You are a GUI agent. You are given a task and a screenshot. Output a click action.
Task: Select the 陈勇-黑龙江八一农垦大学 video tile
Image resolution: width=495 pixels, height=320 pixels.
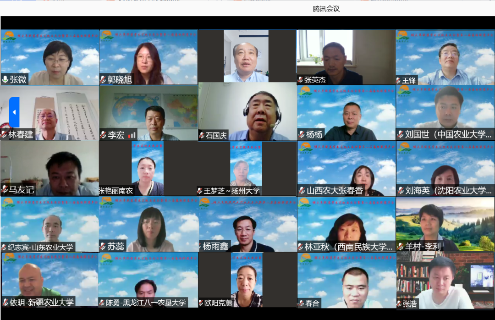point(148,280)
